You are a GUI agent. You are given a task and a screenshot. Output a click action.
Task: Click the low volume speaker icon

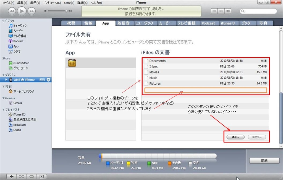coord(45,11)
